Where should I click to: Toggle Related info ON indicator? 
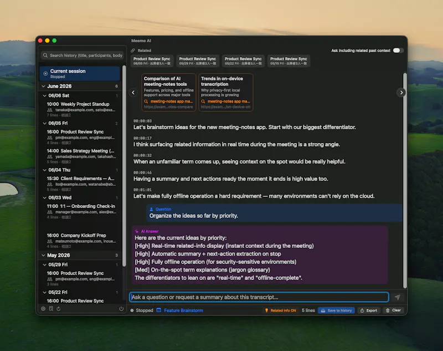(281, 311)
